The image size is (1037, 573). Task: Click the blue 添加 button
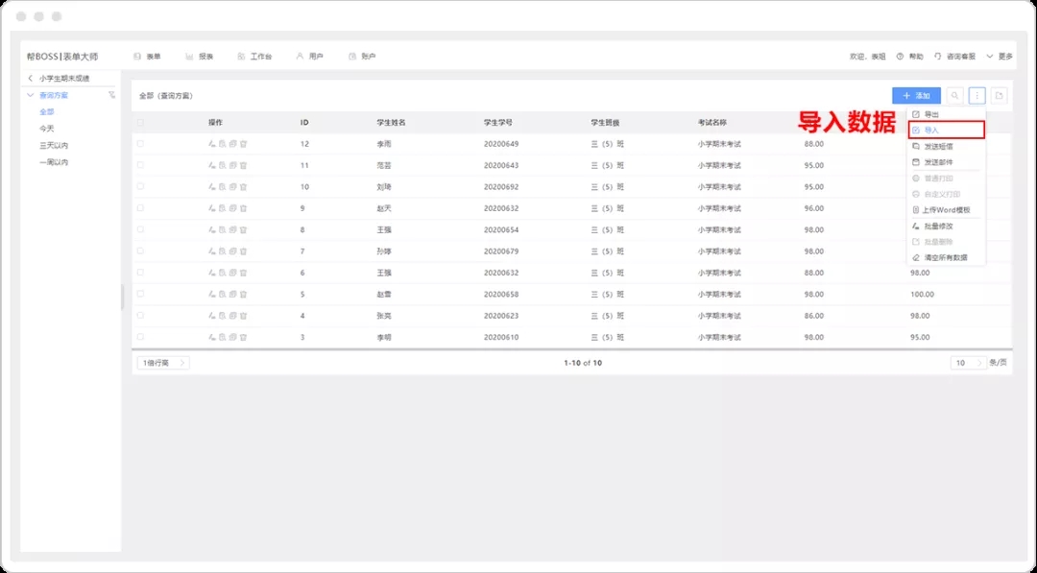click(916, 96)
